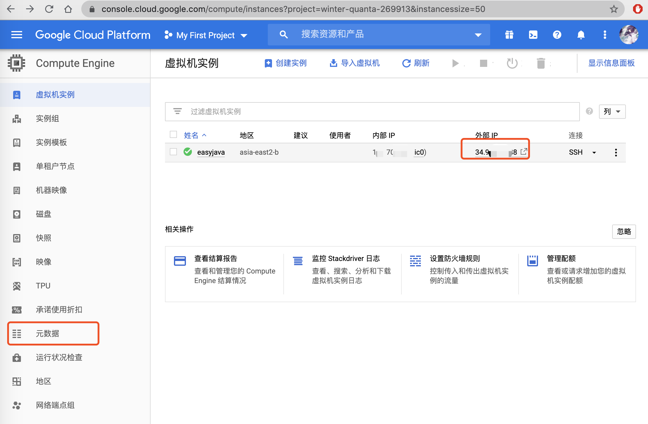Click the nic0 internal IP link
The width and height of the screenshot is (648, 424).
419,152
